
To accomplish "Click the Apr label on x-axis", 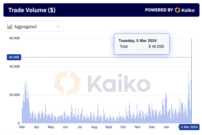I will (x=37, y=127).
